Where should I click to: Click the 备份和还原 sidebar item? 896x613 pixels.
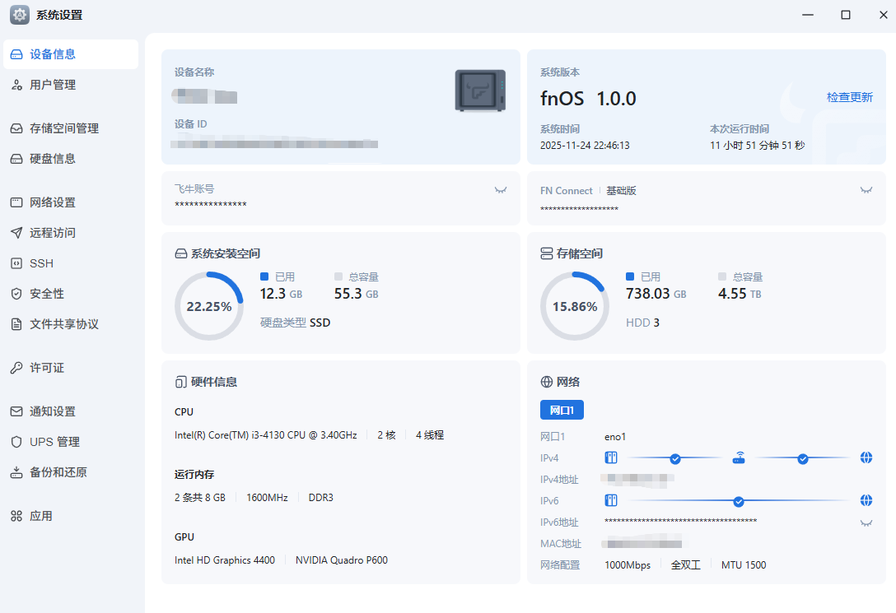pyautogui.click(x=58, y=472)
